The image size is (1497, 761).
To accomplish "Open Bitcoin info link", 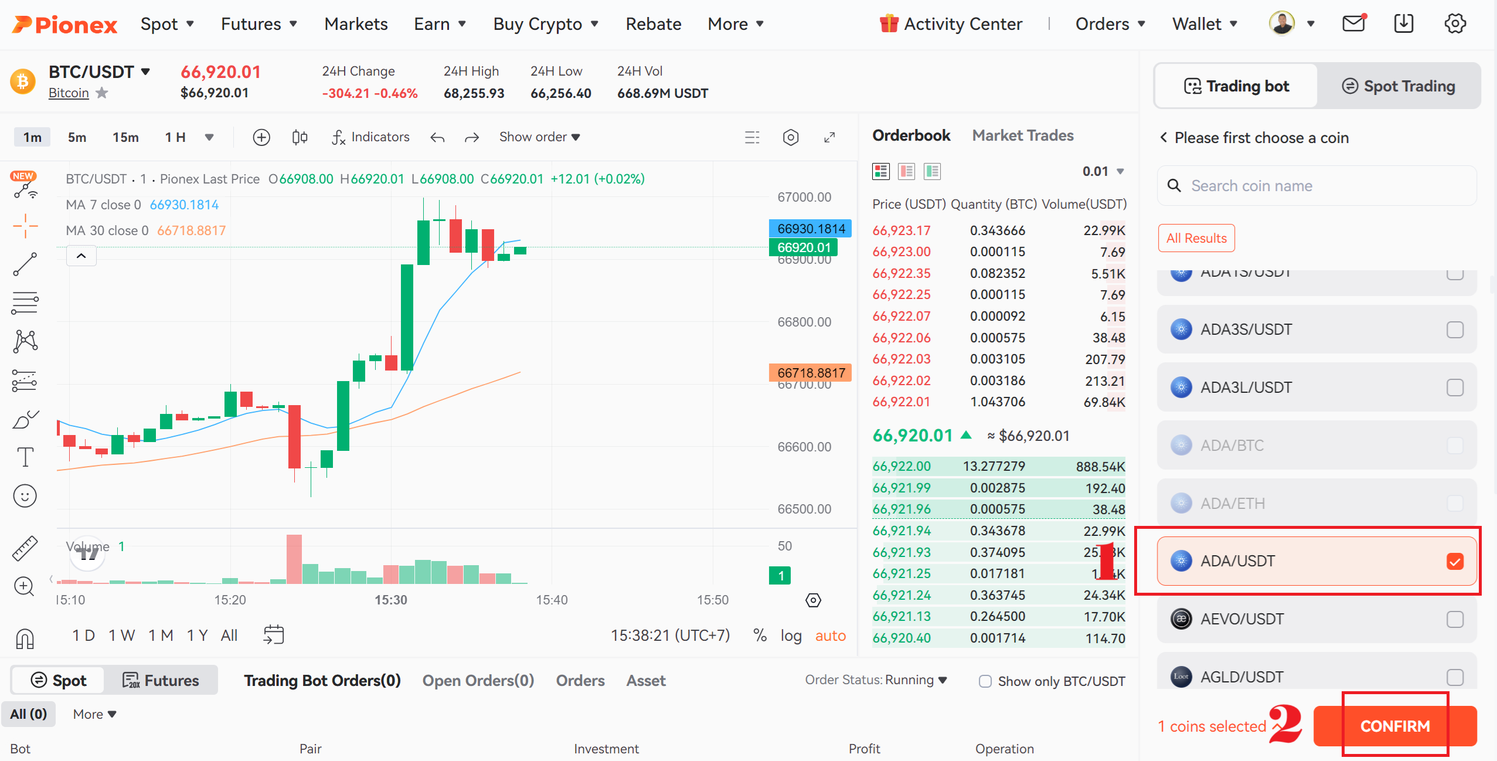I will 69,93.
